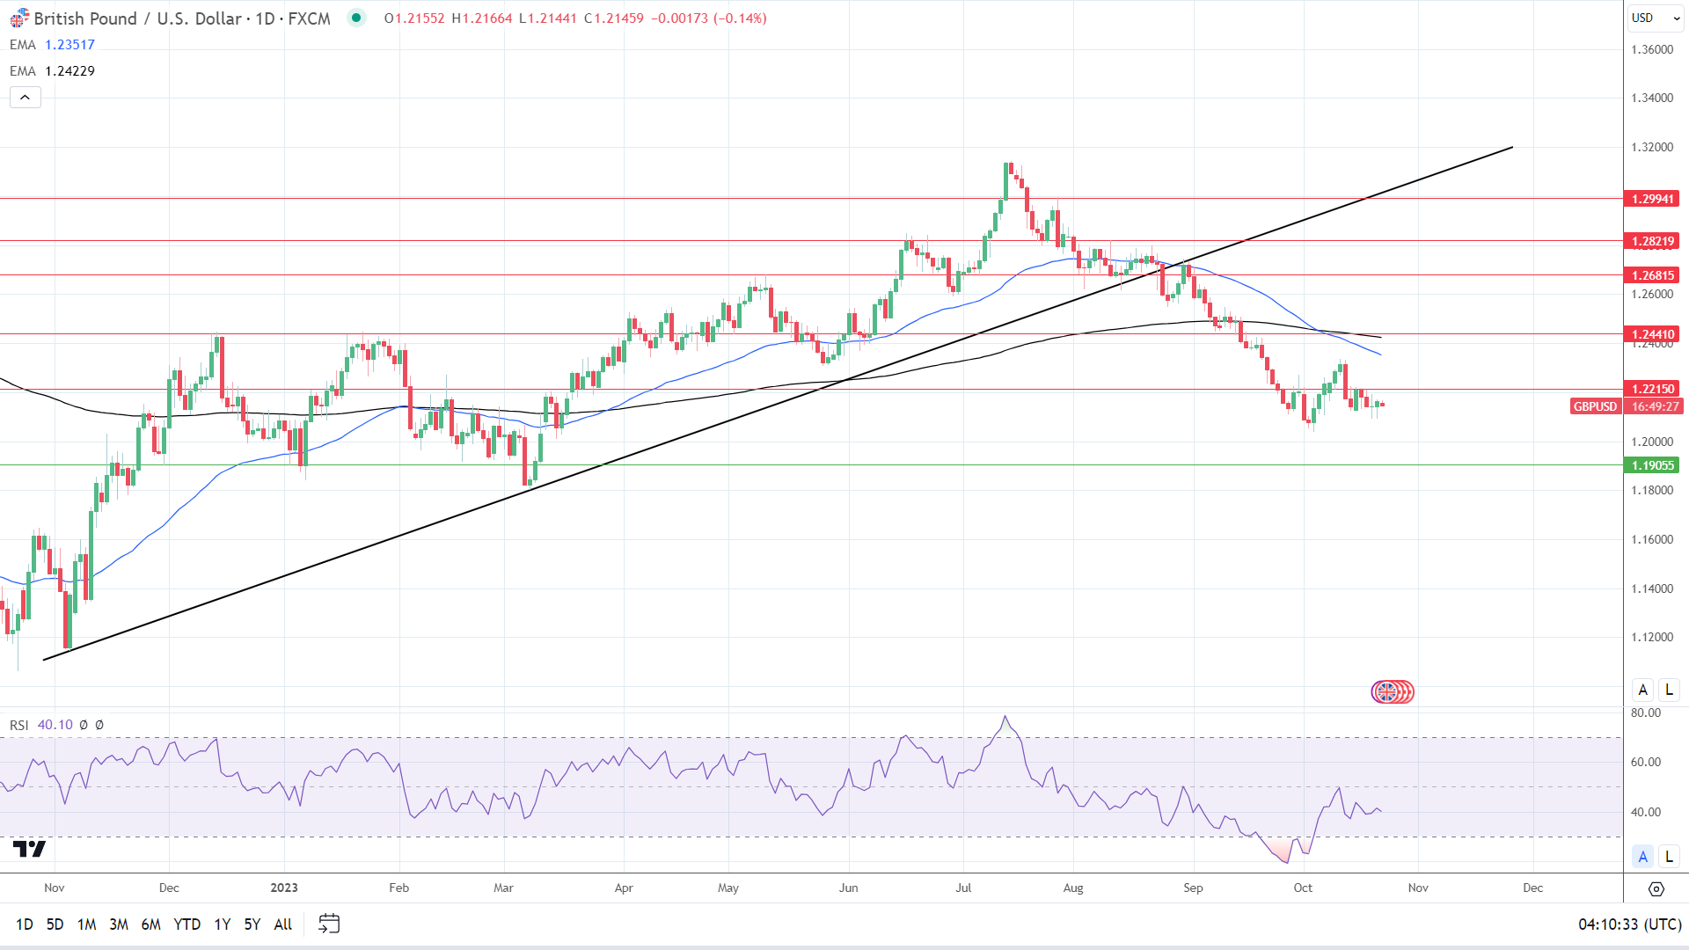Click the GBPUSD last price tag
The image size is (1689, 950).
click(x=1595, y=406)
